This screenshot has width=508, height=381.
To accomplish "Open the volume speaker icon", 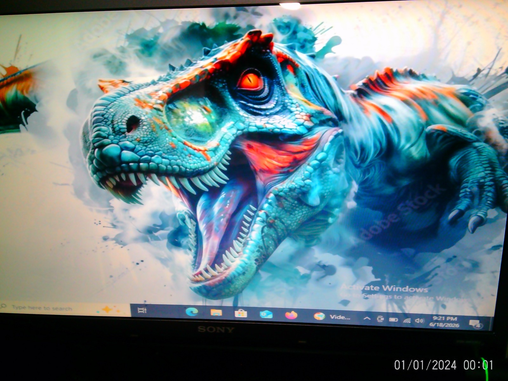I will pyautogui.click(x=419, y=321).
